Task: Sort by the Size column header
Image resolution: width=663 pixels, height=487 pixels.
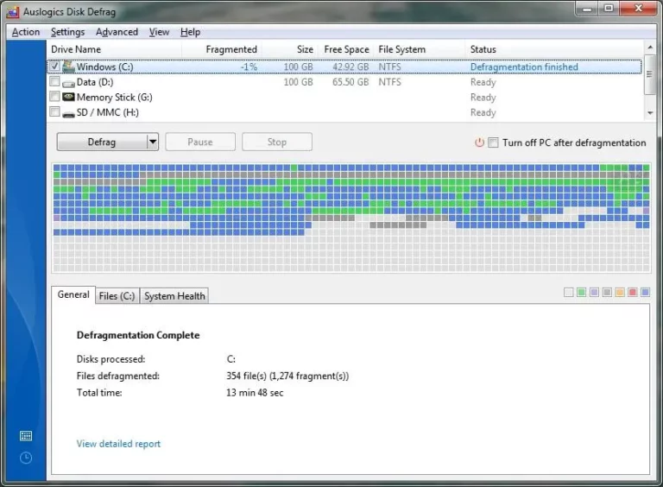Action: pyautogui.click(x=290, y=49)
